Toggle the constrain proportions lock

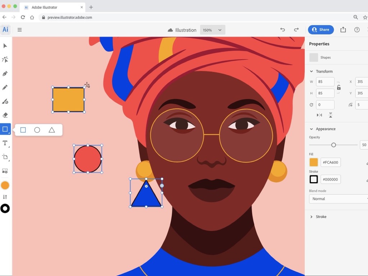pos(339,88)
